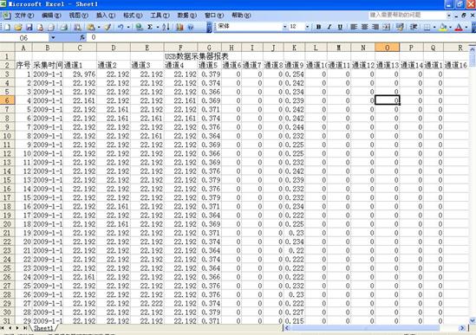Click the column F header
Viewport: 476px width, 335px height.
point(180,48)
